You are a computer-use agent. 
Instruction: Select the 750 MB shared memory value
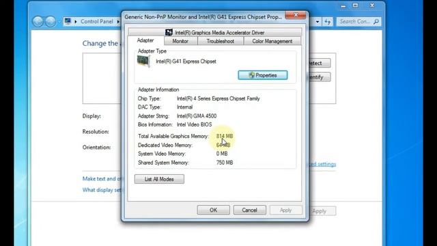click(225, 163)
